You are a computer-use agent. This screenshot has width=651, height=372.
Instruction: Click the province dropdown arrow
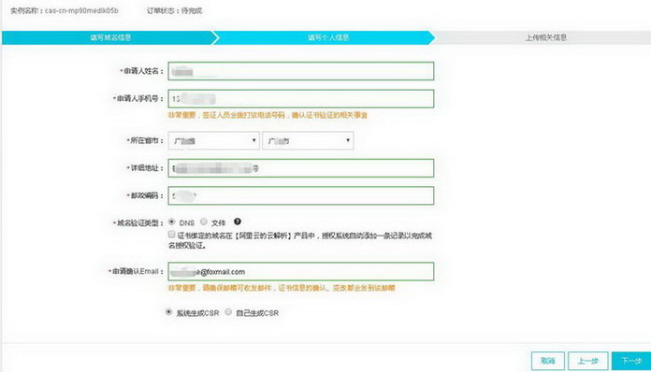point(253,140)
